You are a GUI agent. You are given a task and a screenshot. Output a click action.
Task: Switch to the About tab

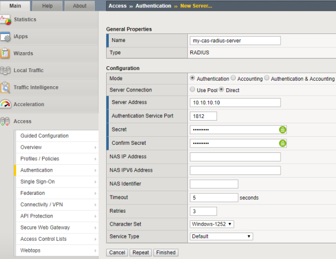[x=80, y=6]
